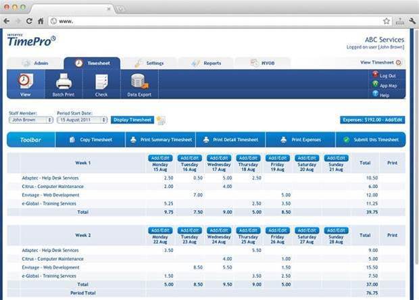Click the View Timesheet clock icon

pos(399,63)
